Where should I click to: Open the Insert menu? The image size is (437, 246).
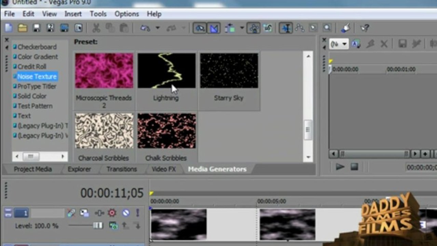[73, 14]
